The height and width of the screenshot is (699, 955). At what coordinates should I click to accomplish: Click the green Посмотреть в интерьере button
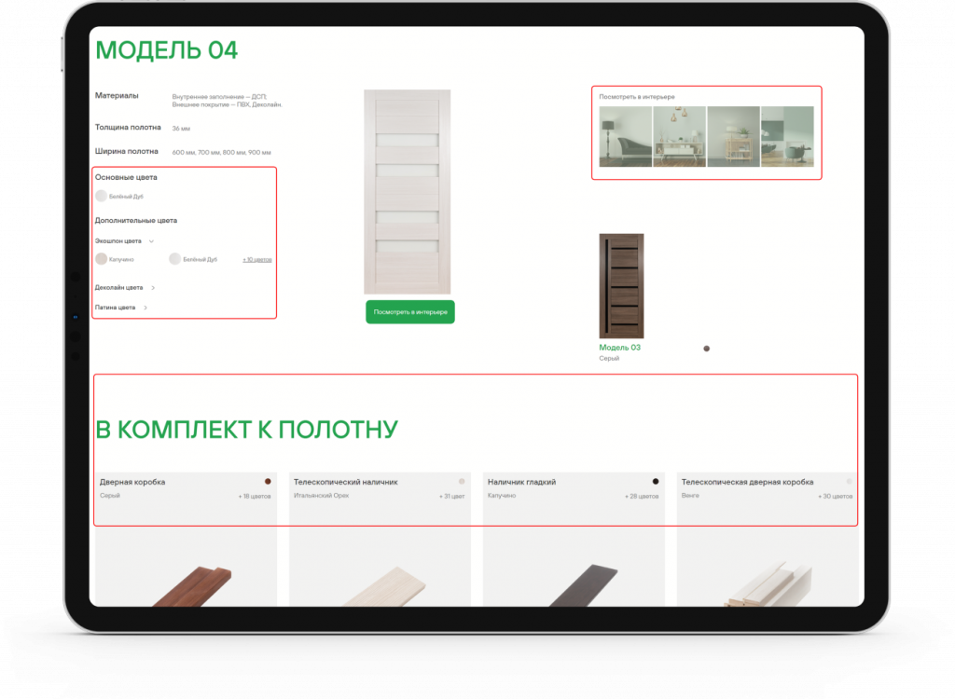pos(410,311)
